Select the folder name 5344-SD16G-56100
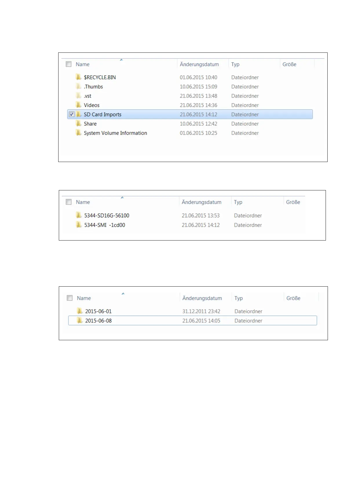Screen dimensions: 345x488 (x=107, y=216)
